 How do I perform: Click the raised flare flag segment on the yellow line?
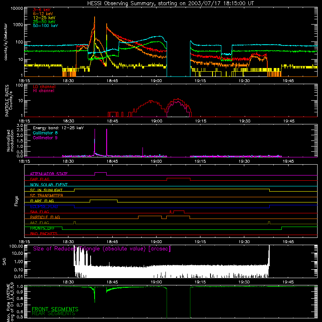(x=104, y=200)
